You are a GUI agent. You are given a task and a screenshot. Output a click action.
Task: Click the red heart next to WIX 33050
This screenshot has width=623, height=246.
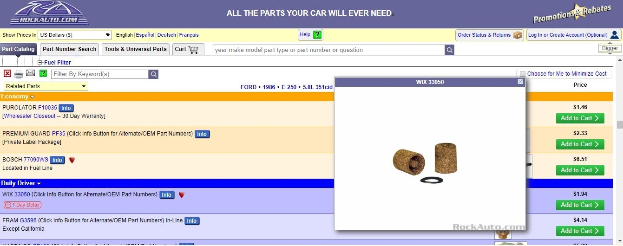(182, 195)
